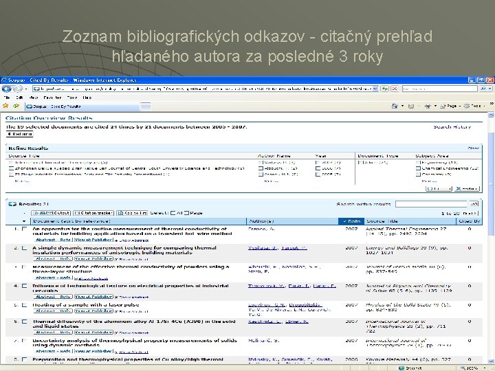
Task: Sort results by the Cited By column header
Action: pos(469,221)
